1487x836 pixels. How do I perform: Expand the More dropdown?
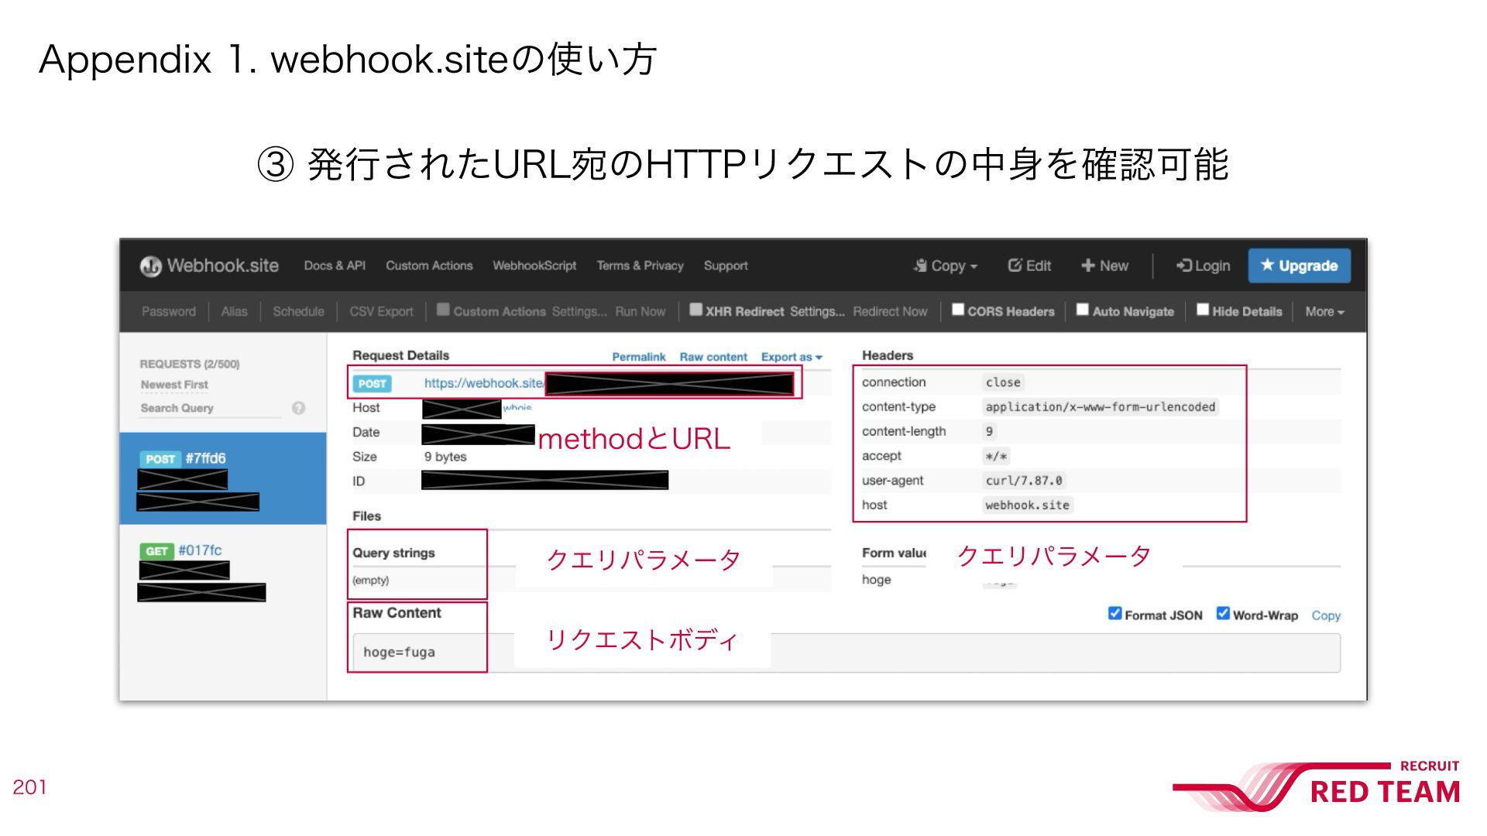coord(1324,311)
